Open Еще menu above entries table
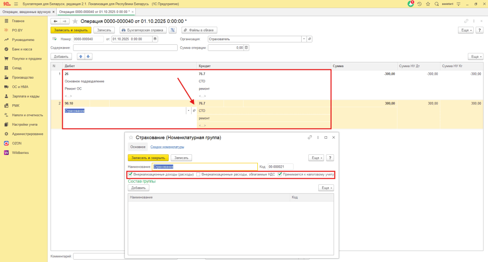Screen dimensions: 488x262 [476, 57]
